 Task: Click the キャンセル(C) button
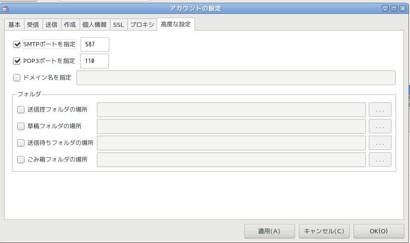[x=324, y=231]
